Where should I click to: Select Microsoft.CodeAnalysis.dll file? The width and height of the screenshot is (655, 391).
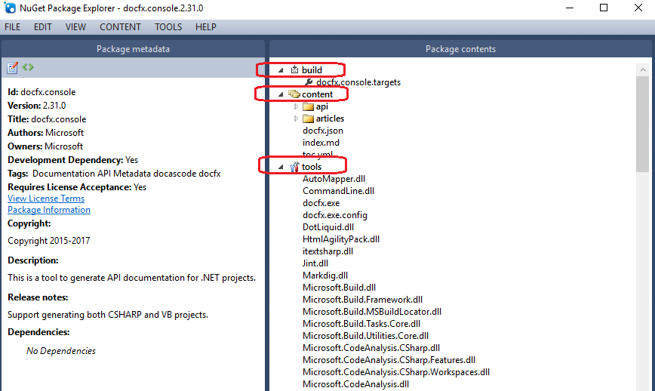(356, 384)
